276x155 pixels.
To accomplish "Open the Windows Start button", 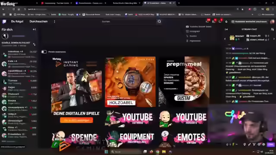I will pyautogui.click(x=107, y=152).
